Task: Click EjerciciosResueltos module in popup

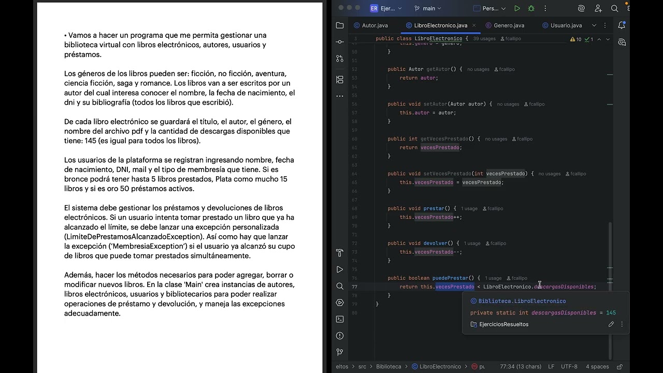Action: click(503, 324)
